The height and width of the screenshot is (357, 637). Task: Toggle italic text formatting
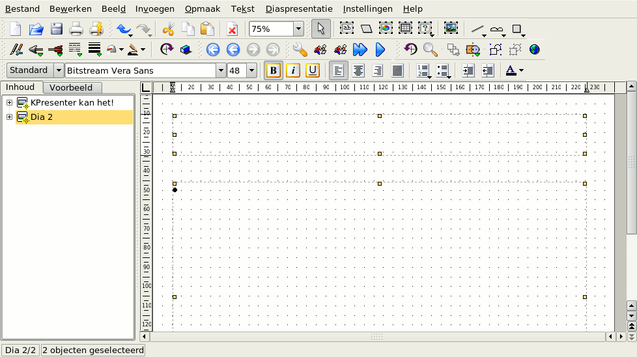point(293,70)
